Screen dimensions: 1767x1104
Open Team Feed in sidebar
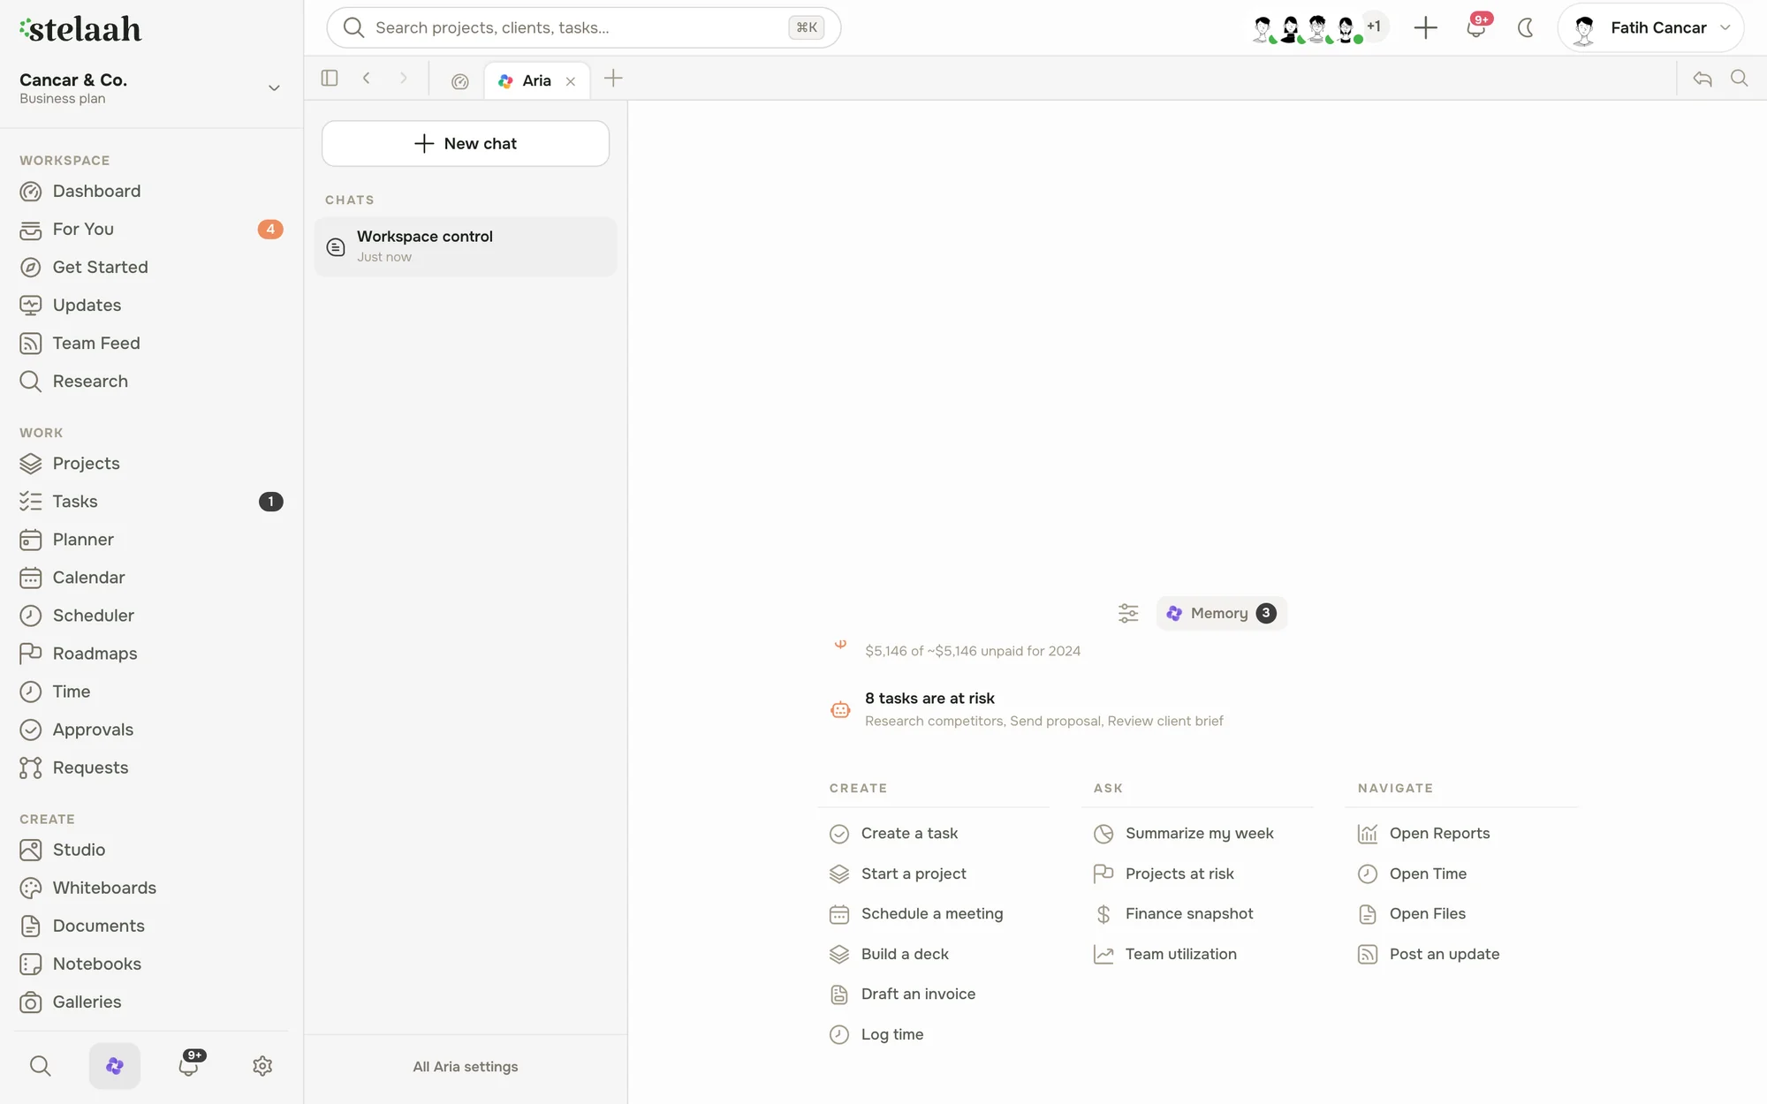point(151,343)
